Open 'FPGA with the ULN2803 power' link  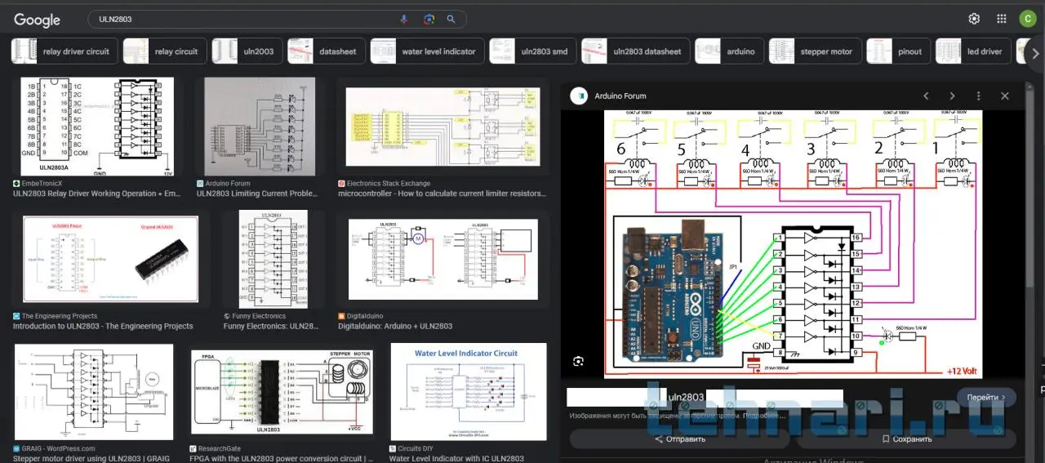point(282,458)
